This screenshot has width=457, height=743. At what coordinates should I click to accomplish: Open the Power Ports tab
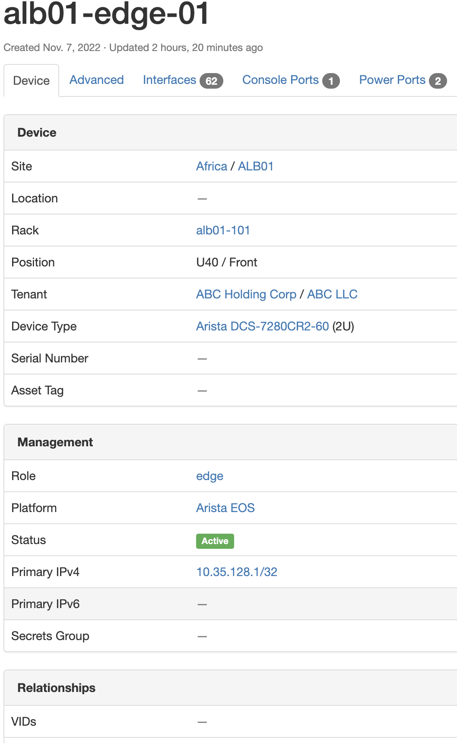(x=392, y=80)
